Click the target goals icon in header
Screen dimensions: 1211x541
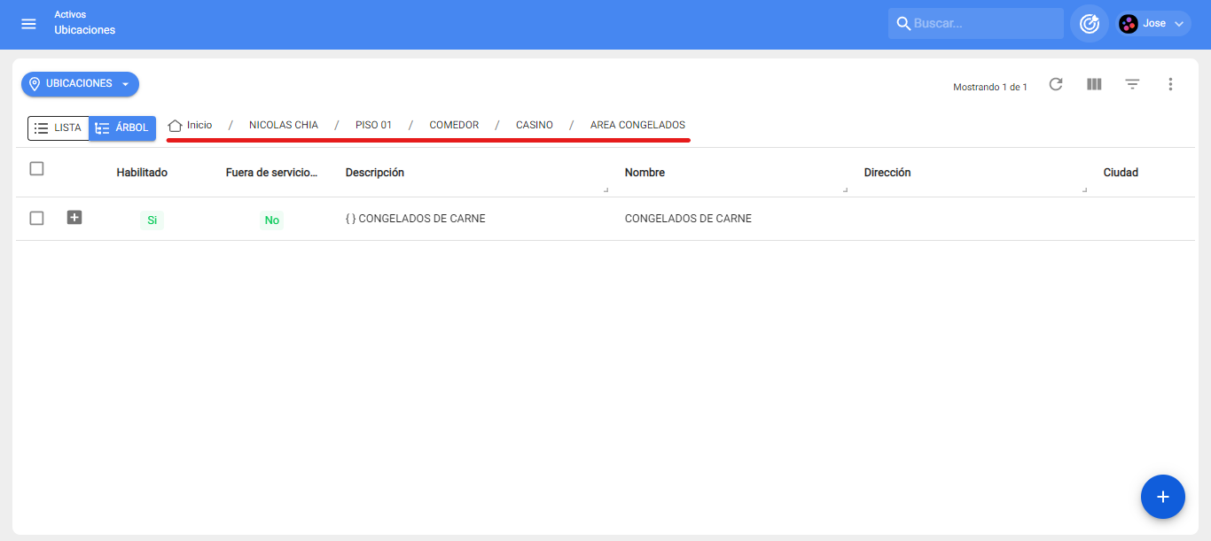pos(1090,24)
